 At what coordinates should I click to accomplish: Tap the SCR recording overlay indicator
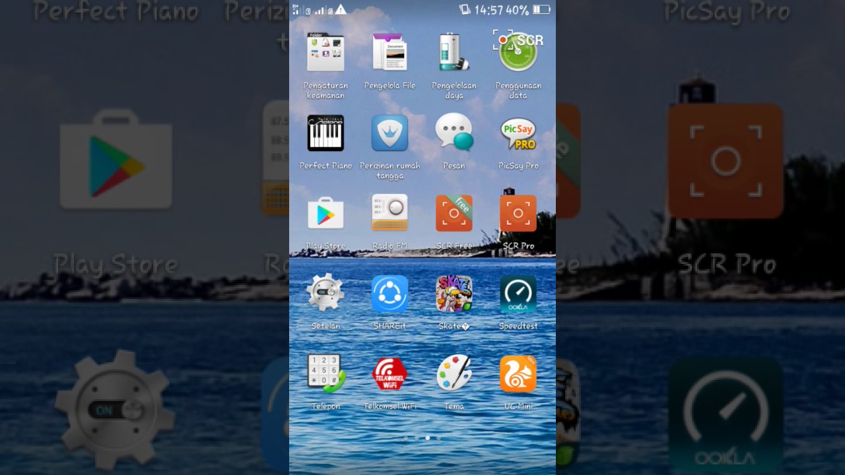point(518,40)
